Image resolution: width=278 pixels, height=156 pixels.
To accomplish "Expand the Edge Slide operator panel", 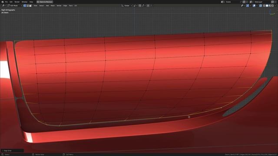I will [x=12, y=151].
